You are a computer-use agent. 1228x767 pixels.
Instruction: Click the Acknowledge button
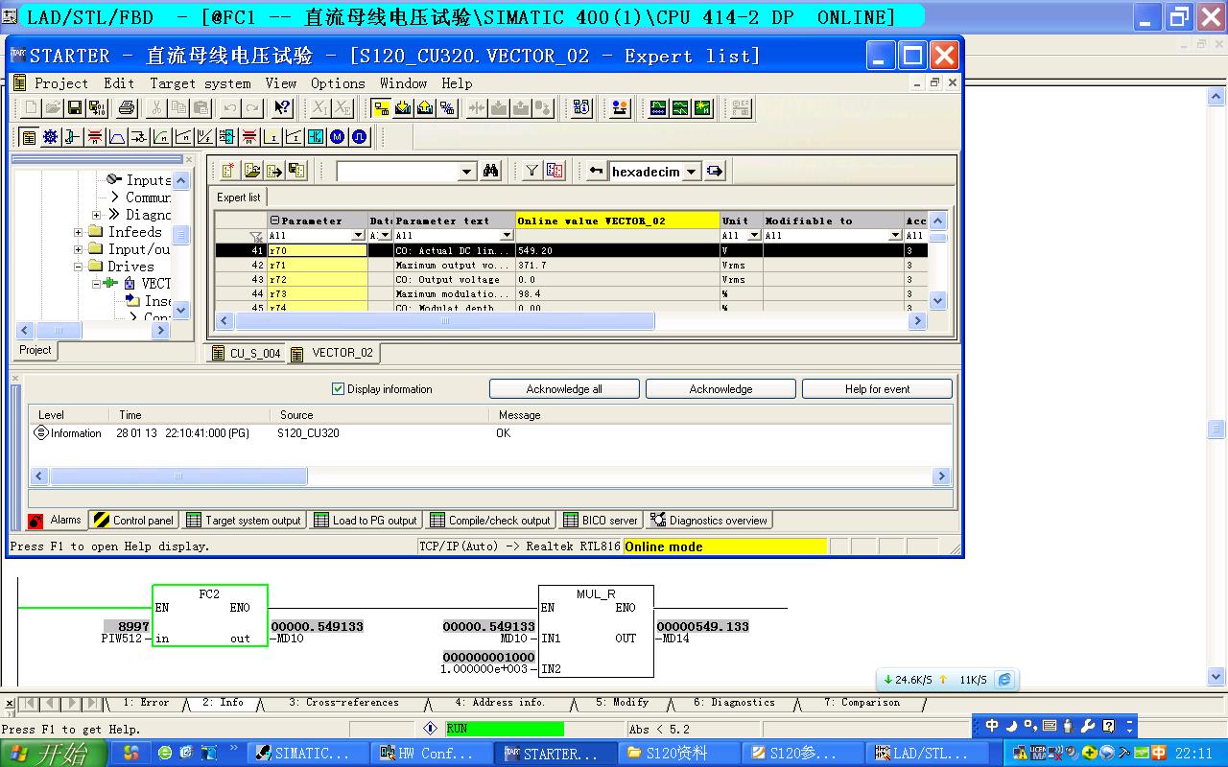tap(720, 389)
